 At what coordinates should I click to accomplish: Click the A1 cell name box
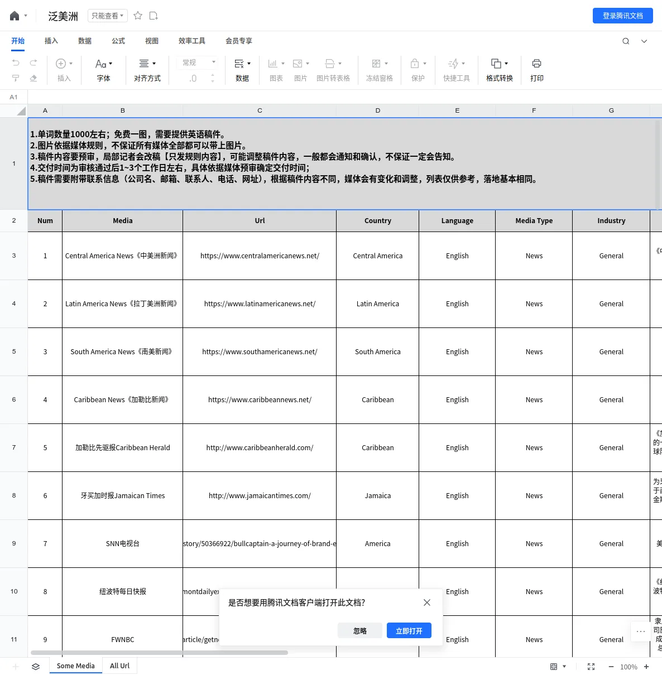pos(14,97)
